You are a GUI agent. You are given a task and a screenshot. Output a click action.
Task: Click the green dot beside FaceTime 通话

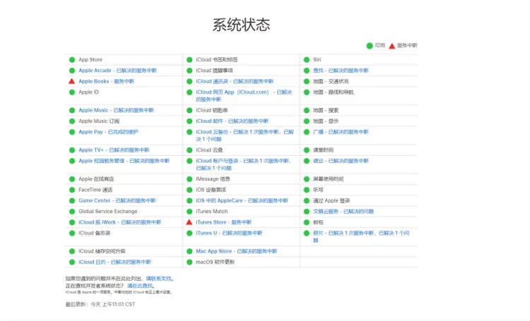(x=72, y=190)
